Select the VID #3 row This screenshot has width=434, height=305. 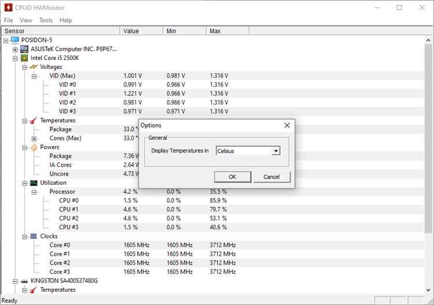[x=236, y=111]
